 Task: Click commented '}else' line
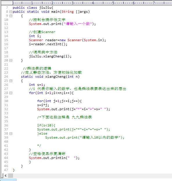pyautogui.click(x=42, y=133)
